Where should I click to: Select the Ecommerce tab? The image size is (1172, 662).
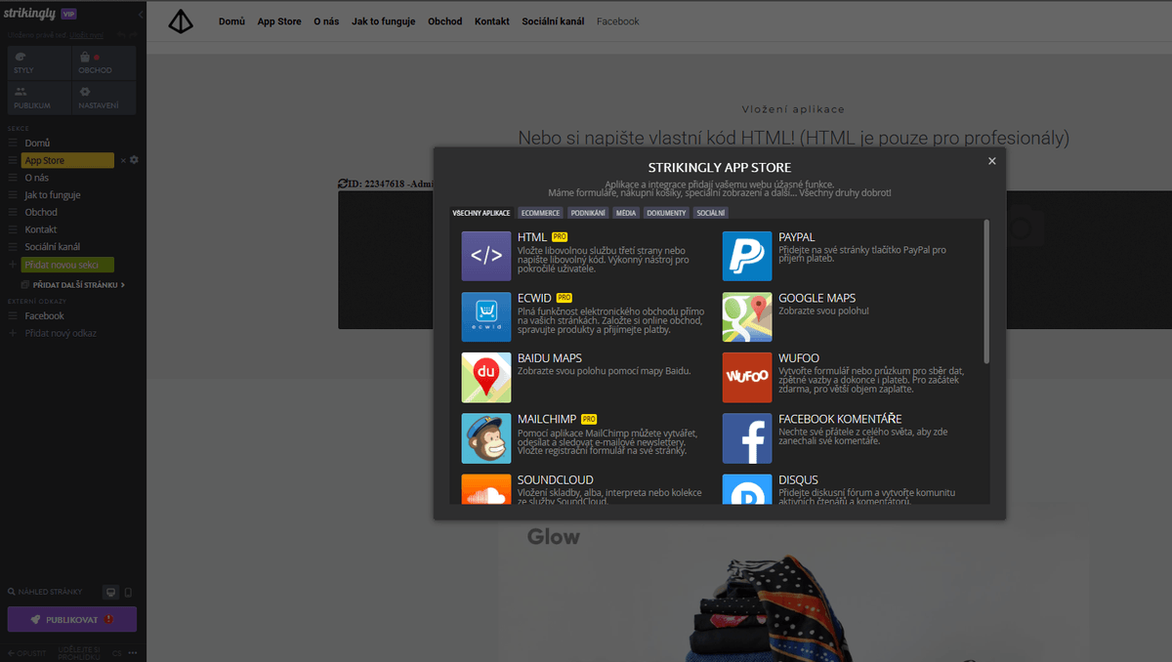[540, 213]
